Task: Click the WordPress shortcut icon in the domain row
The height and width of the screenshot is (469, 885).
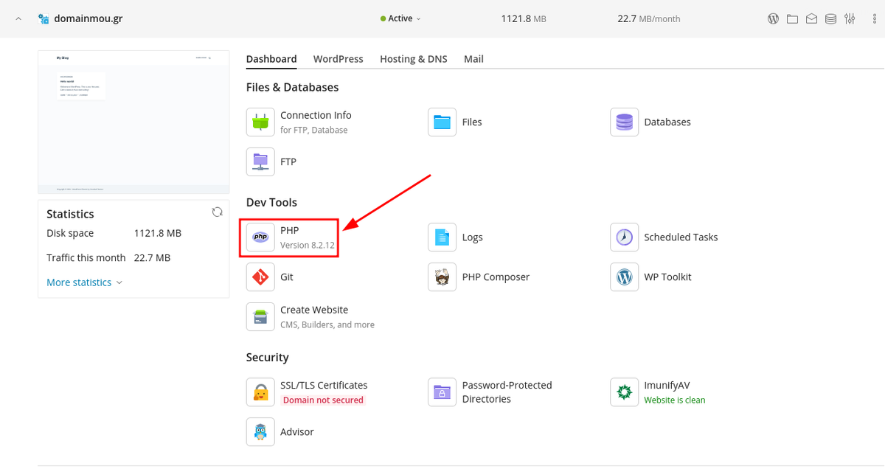Action: click(x=773, y=18)
